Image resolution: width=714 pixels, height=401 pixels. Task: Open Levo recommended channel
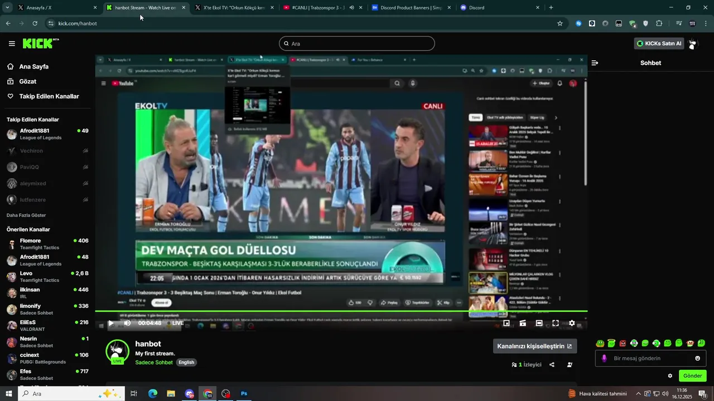point(47,276)
